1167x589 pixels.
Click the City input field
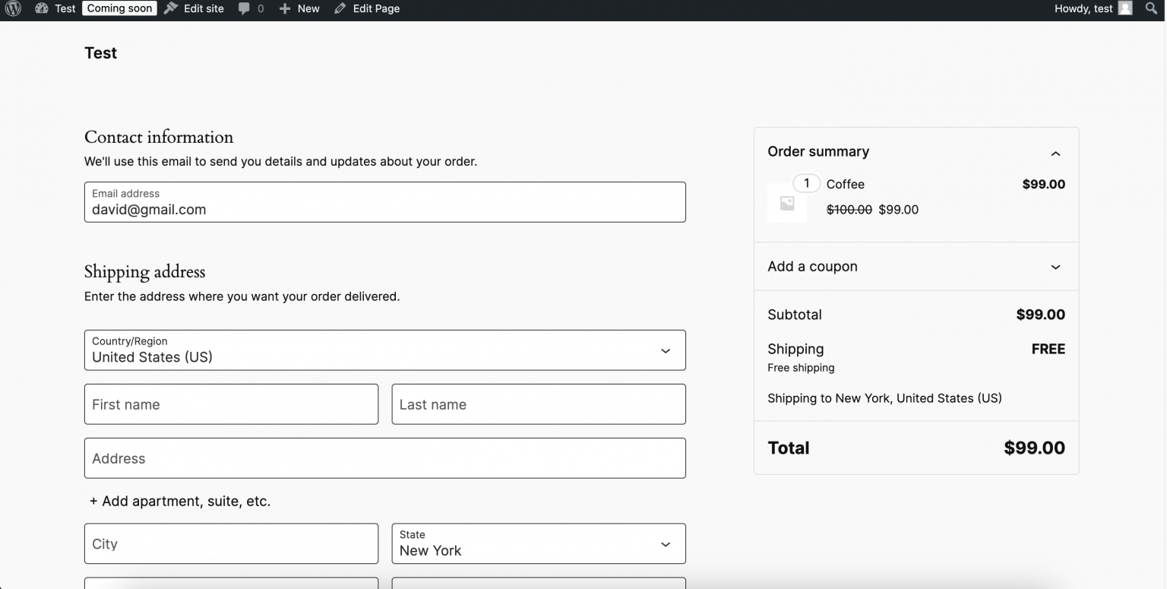point(231,543)
